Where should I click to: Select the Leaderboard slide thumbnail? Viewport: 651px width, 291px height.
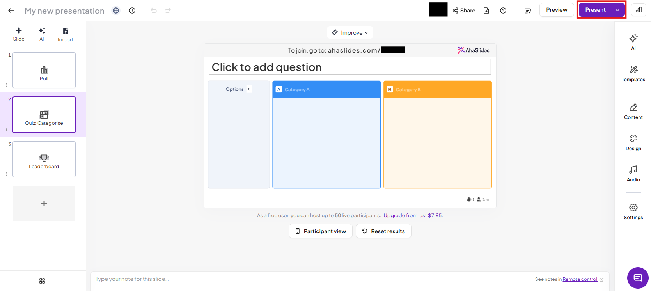click(x=44, y=159)
